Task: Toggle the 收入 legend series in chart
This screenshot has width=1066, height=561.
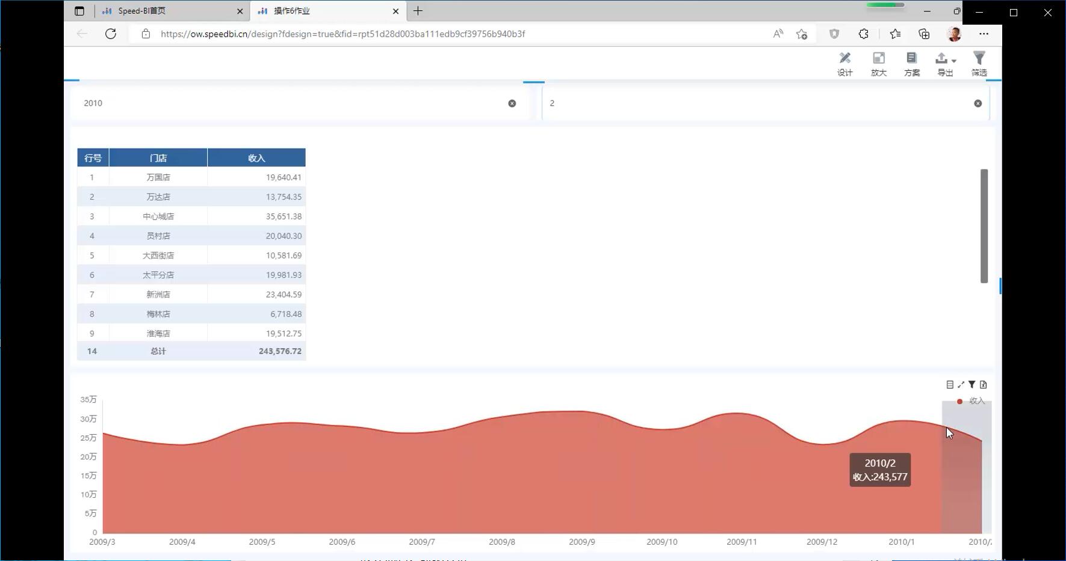Action: [970, 401]
